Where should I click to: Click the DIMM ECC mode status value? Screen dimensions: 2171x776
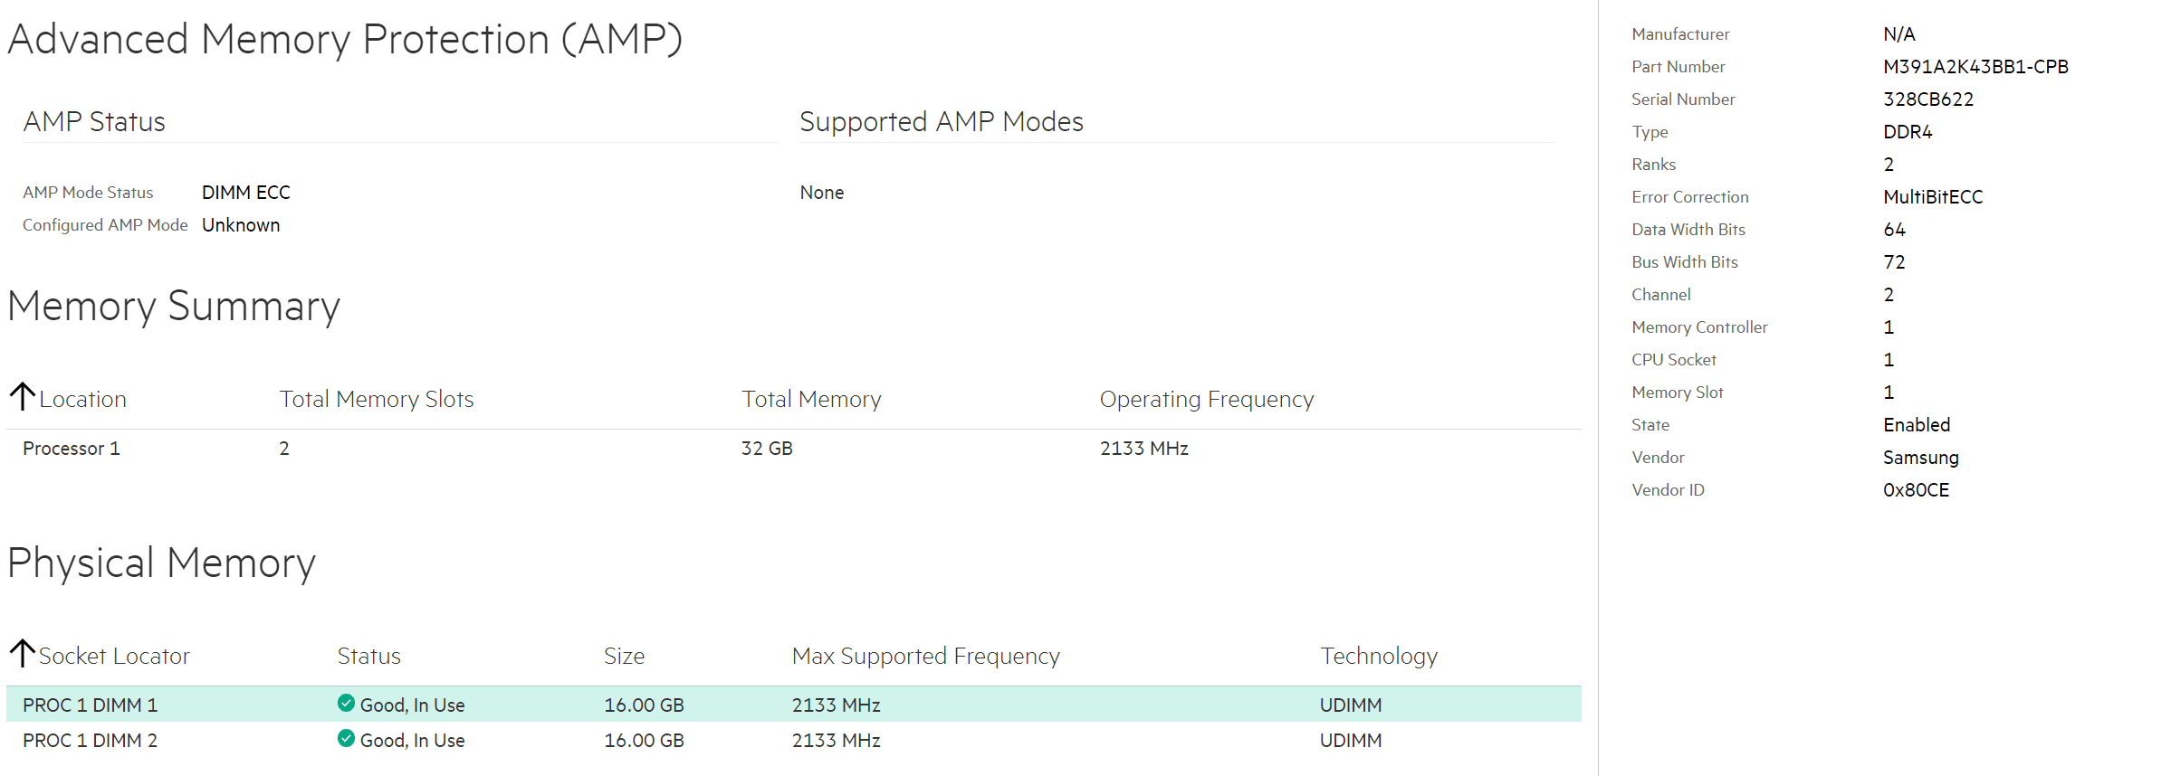coord(246,193)
